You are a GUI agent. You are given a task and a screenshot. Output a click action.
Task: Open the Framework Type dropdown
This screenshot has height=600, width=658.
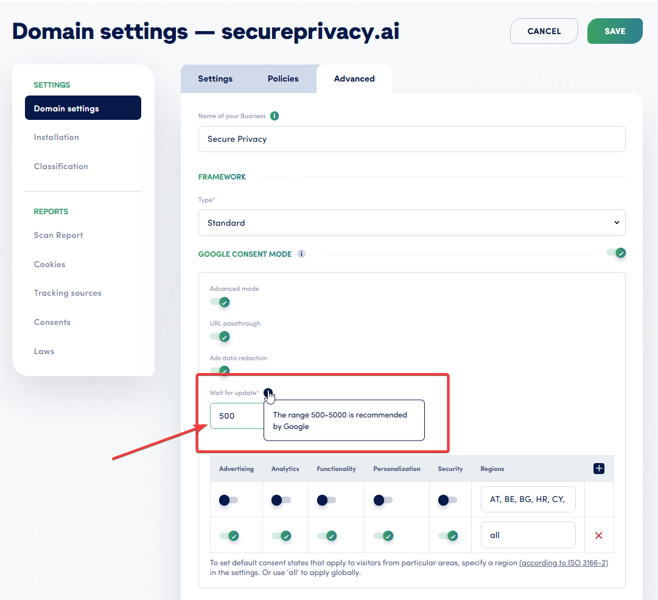tap(411, 223)
